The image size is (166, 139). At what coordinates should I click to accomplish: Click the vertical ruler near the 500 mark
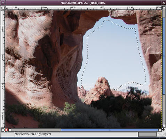pyautogui.click(x=3, y=58)
